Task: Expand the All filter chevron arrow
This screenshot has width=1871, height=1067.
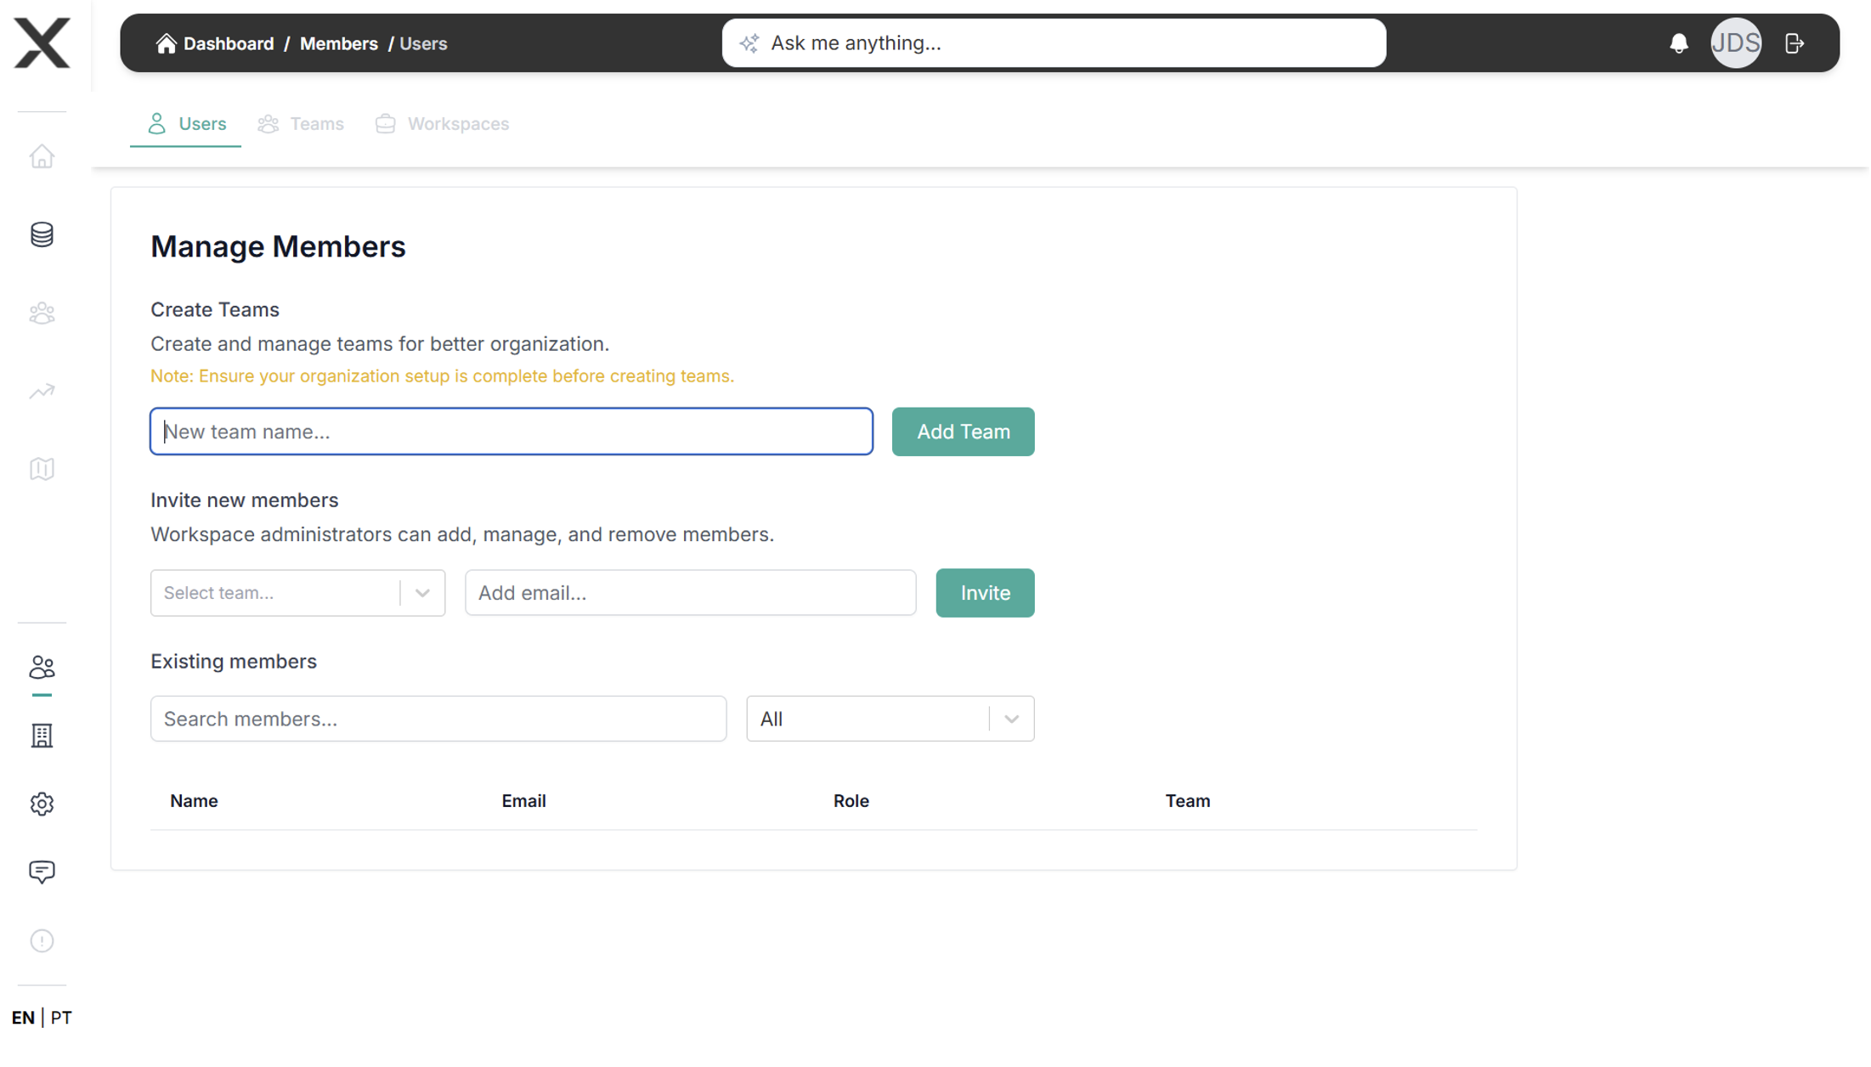Action: [x=1011, y=719]
